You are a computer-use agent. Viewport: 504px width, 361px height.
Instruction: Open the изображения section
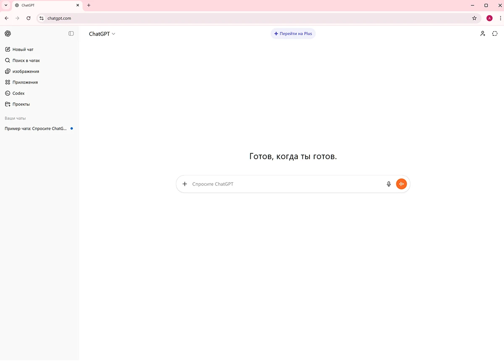click(x=25, y=71)
